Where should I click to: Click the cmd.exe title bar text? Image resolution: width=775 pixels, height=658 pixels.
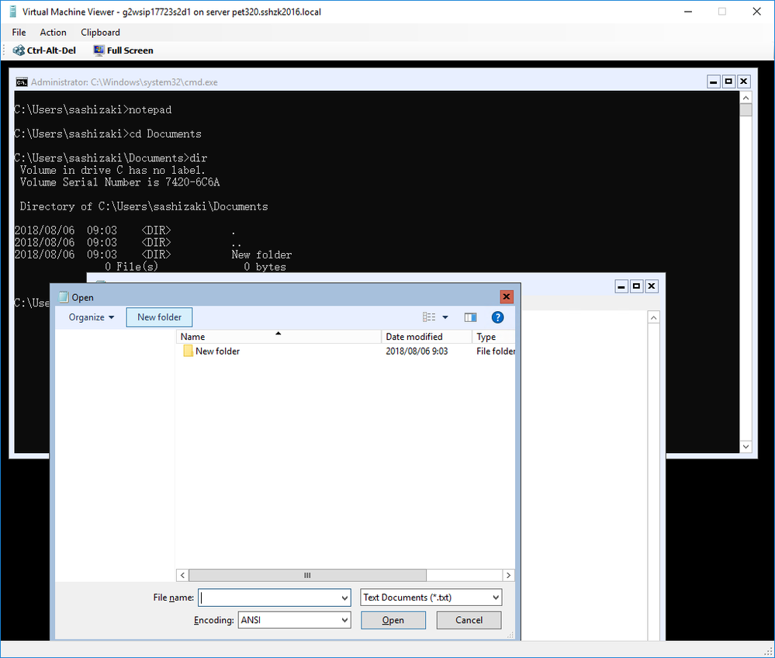click(x=124, y=82)
